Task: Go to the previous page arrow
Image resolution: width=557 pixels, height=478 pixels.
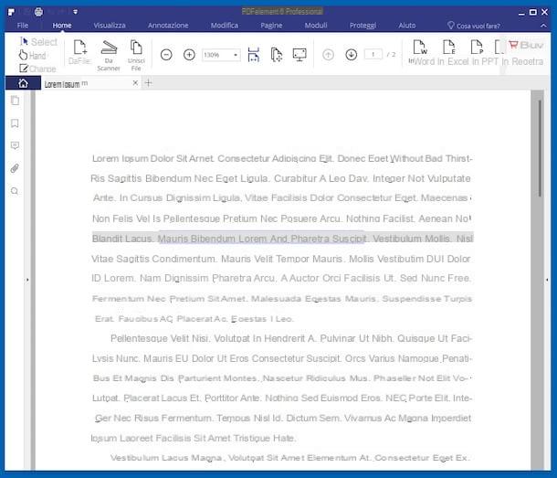Action: click(x=328, y=55)
